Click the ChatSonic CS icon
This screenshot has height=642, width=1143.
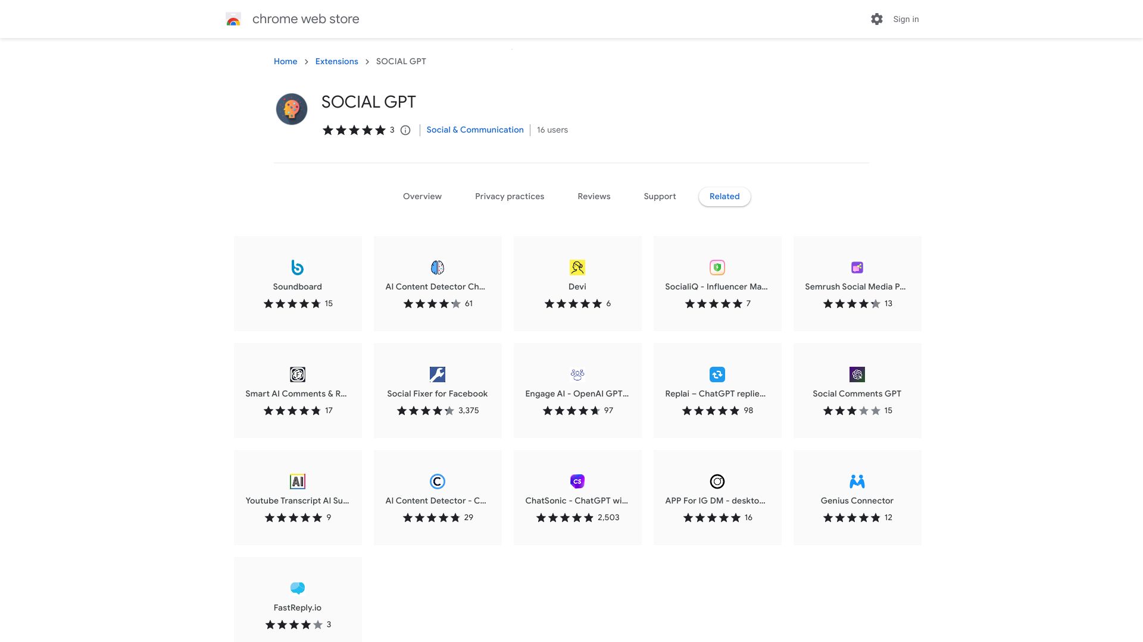(x=577, y=481)
